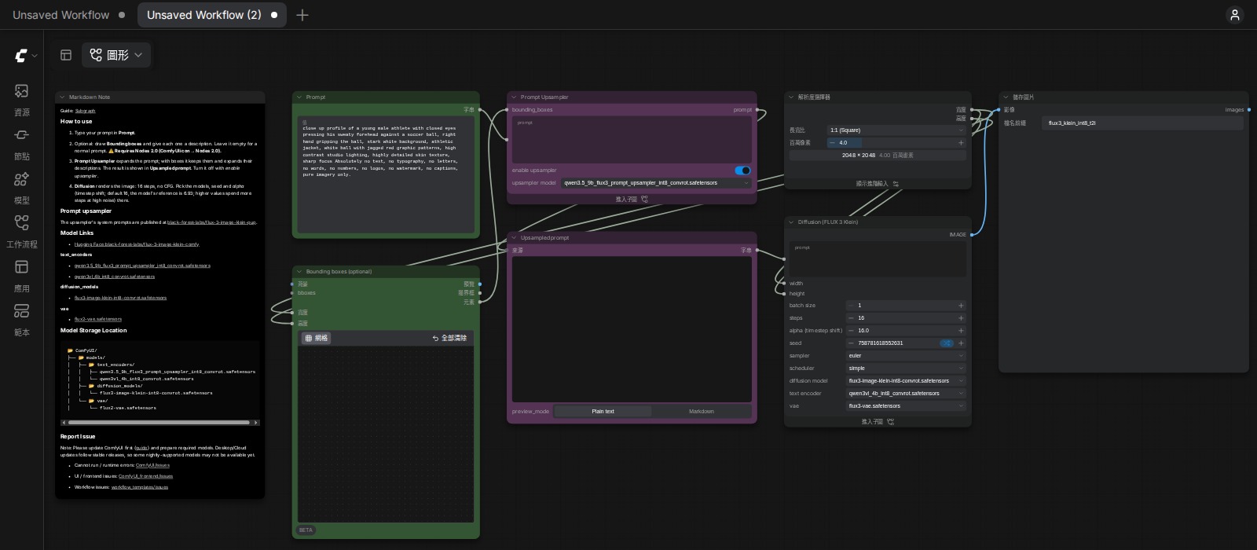Open the text encoder dropdown
The width and height of the screenshot is (1257, 550).
pos(906,394)
